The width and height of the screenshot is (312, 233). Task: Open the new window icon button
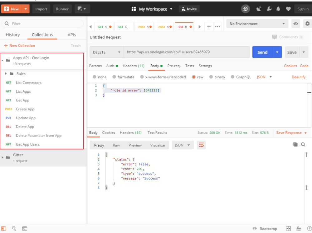coord(82,9)
